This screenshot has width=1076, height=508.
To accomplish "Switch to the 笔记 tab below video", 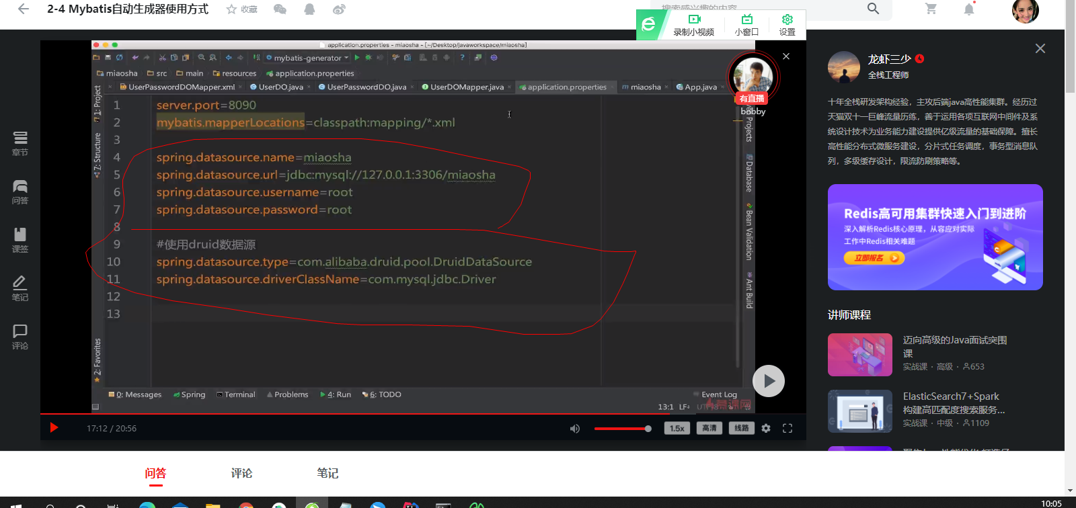I will [x=328, y=473].
